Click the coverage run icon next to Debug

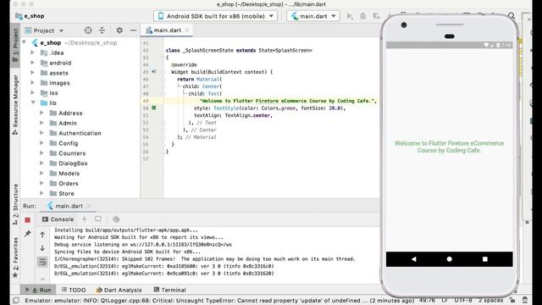376,16
